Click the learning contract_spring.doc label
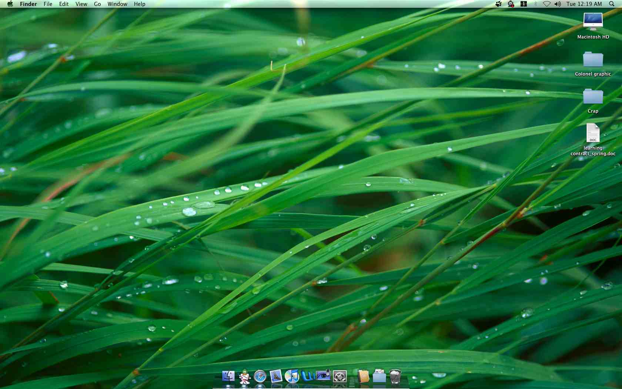The height and width of the screenshot is (389, 622). pos(593,151)
